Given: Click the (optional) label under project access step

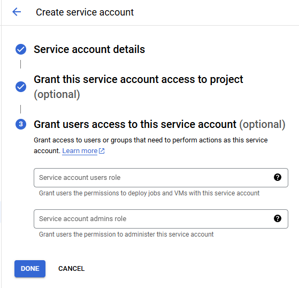Looking at the screenshot, I should click(x=57, y=94).
